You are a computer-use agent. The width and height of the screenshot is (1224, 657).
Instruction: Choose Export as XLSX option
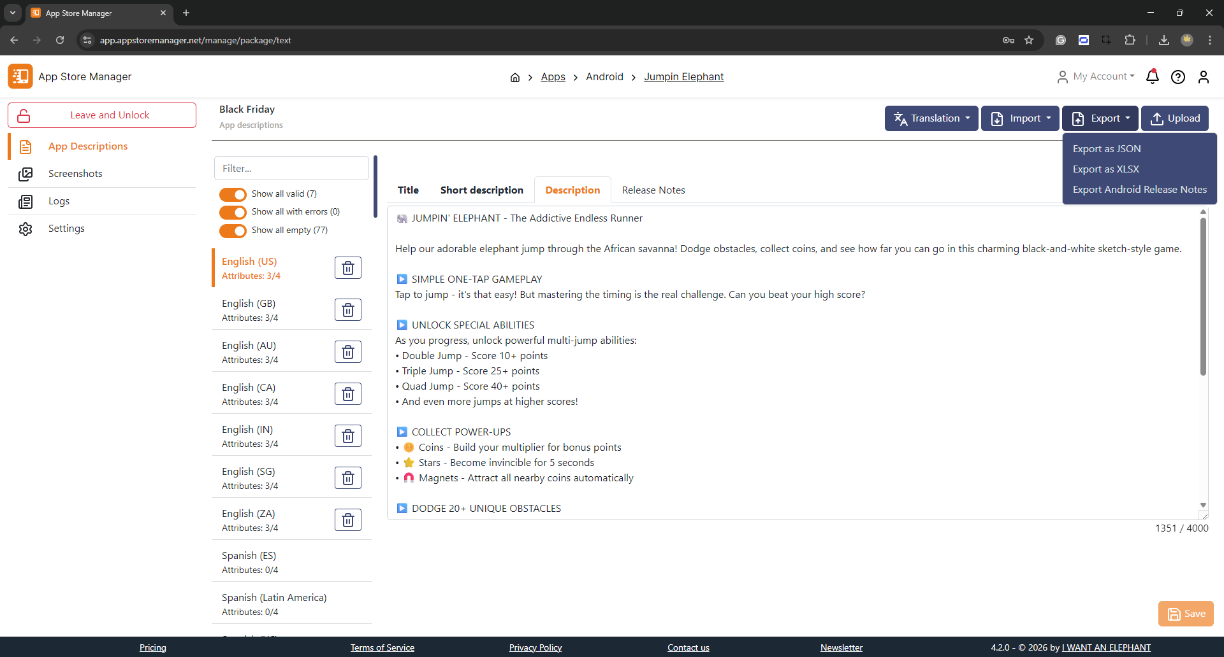(x=1105, y=169)
